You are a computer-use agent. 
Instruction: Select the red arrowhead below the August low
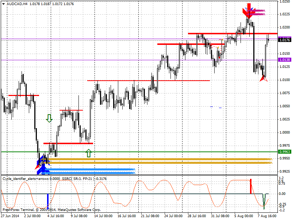264,78
